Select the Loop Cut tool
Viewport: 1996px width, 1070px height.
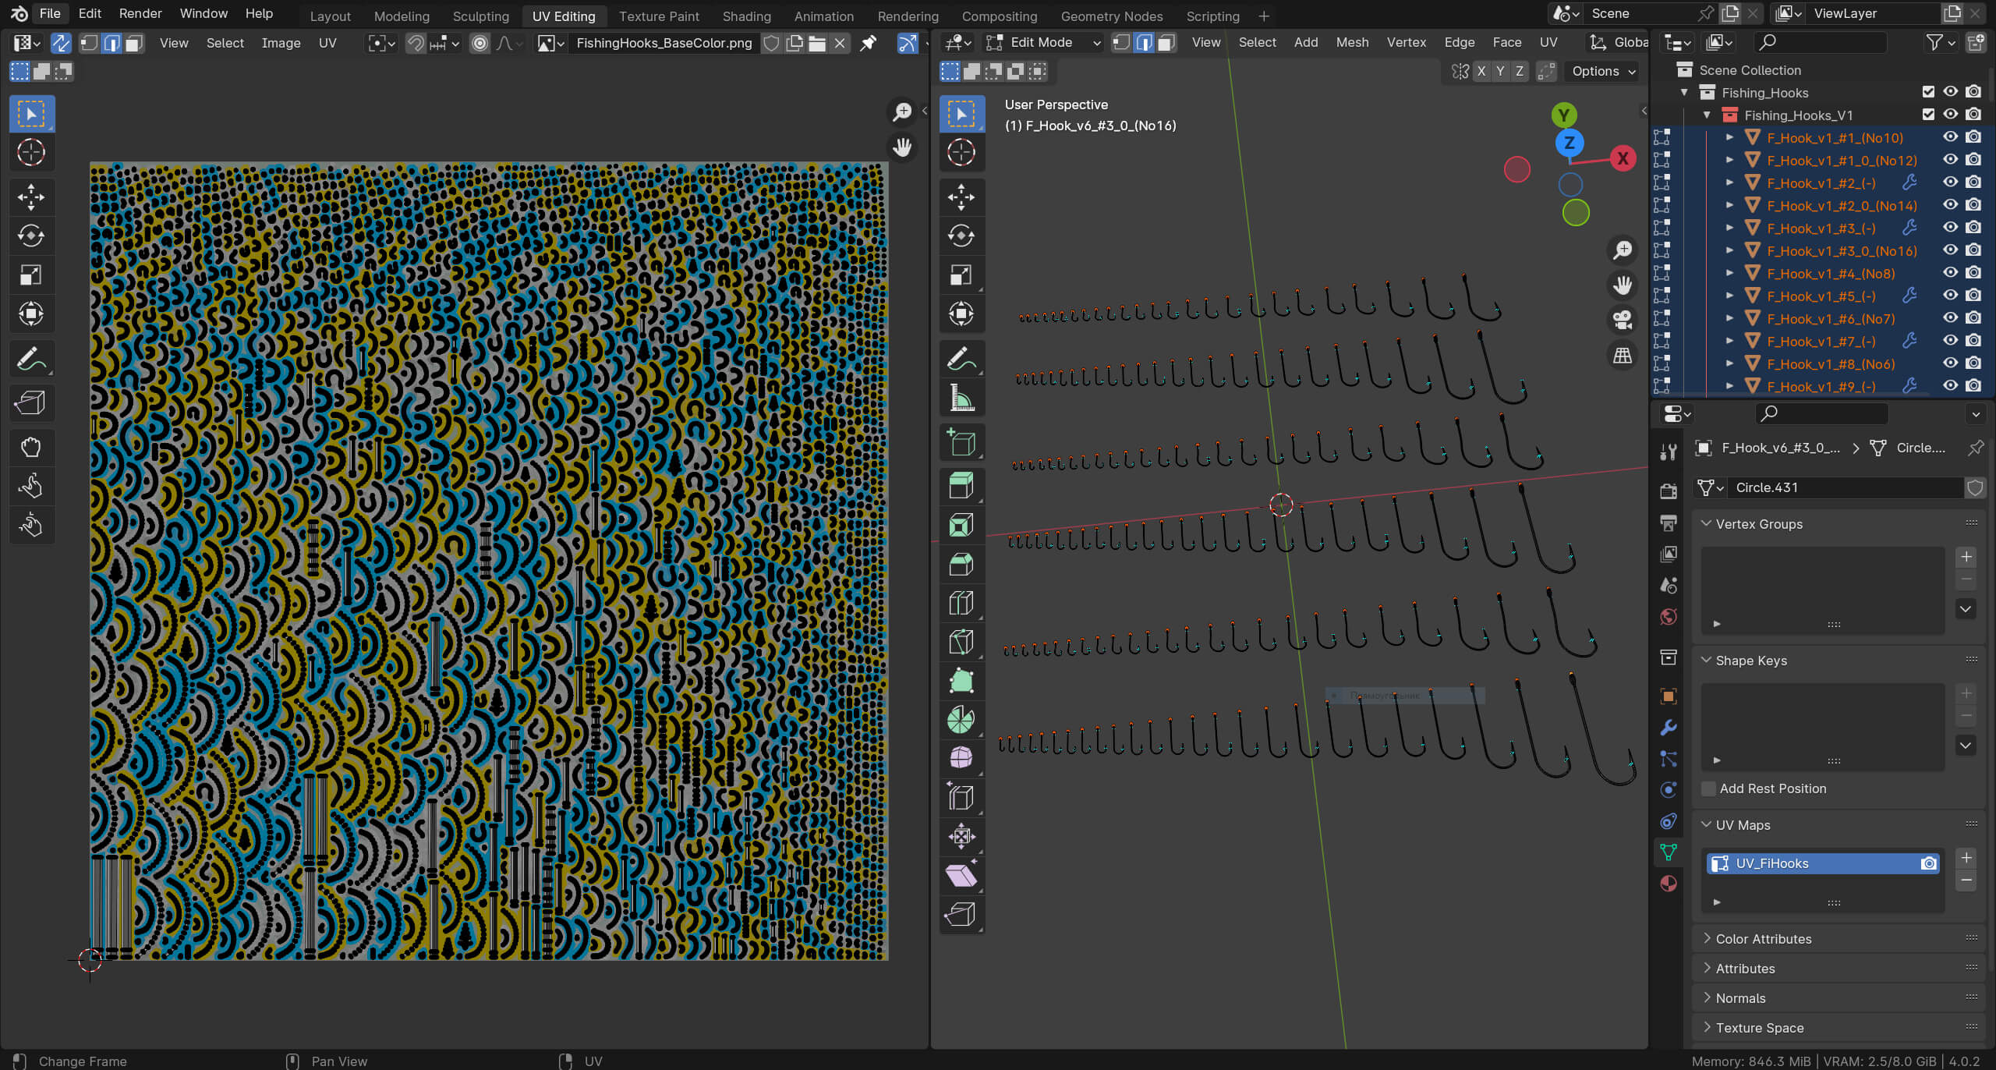tap(961, 603)
